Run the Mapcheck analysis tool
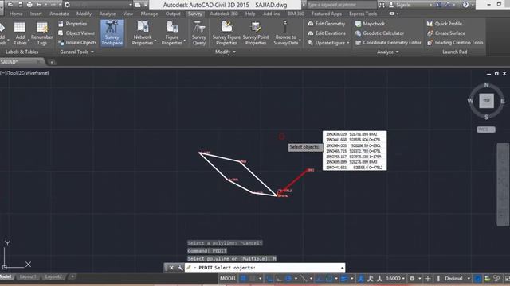Image resolution: width=510 pixels, height=286 pixels. [x=370, y=24]
